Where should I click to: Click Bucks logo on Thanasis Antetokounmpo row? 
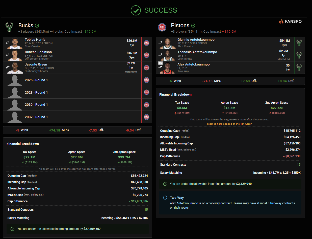coord(299,55)
